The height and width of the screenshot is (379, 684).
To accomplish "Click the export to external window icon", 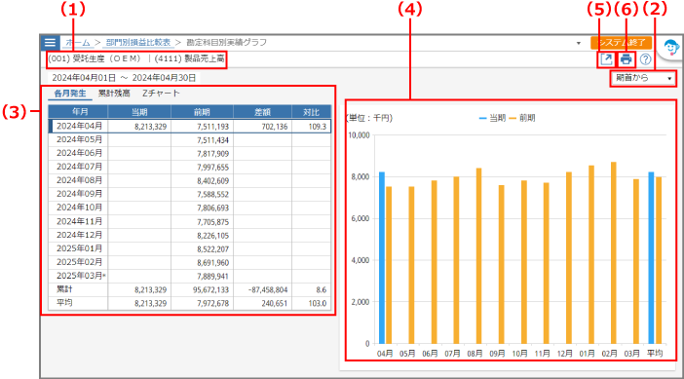I will click(x=606, y=59).
